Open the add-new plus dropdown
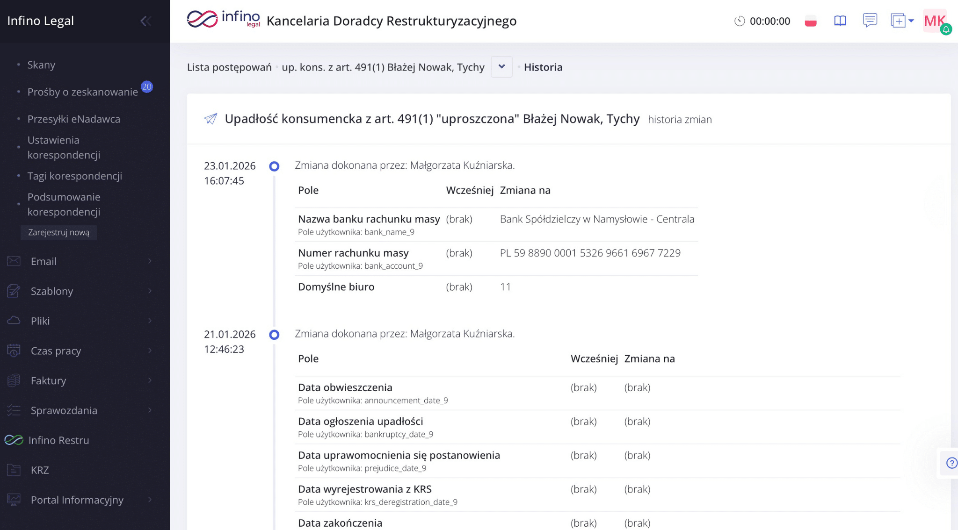The image size is (958, 530). click(x=902, y=21)
